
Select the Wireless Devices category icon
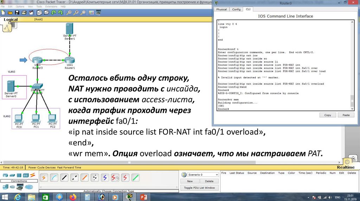[26, 175]
